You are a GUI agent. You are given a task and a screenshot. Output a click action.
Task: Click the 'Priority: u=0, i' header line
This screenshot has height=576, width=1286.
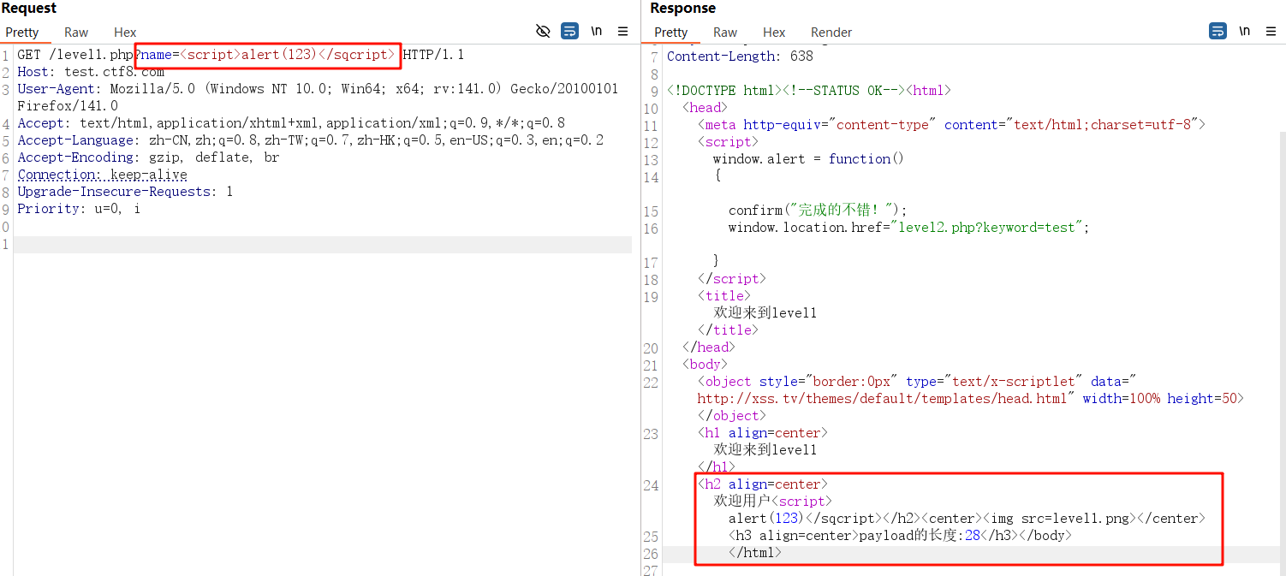pos(79,209)
